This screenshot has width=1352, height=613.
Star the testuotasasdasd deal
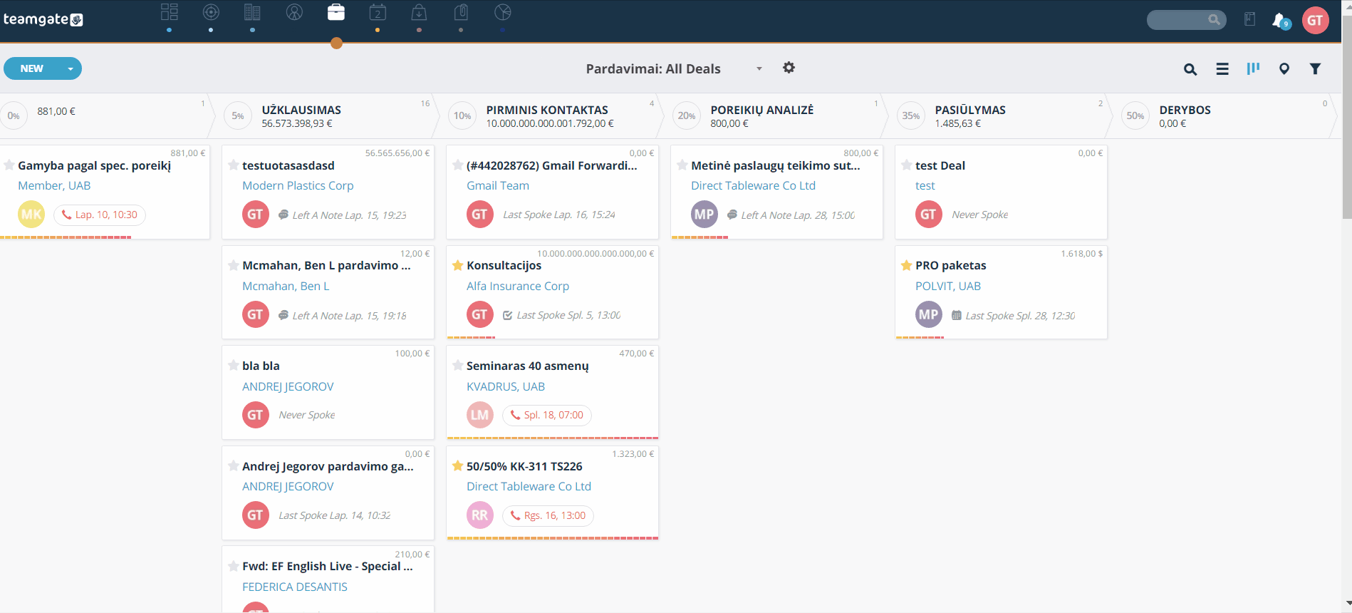(234, 165)
